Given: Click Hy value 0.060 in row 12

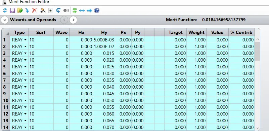Looking at the screenshot, I should tap(104, 114).
